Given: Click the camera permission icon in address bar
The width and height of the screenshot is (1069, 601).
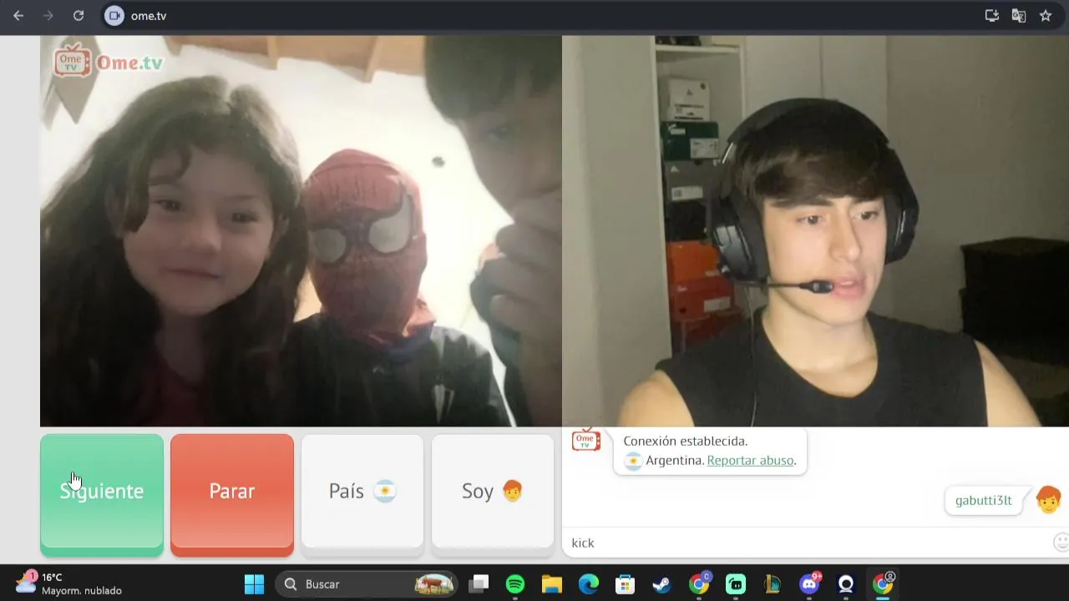Looking at the screenshot, I should [x=114, y=15].
